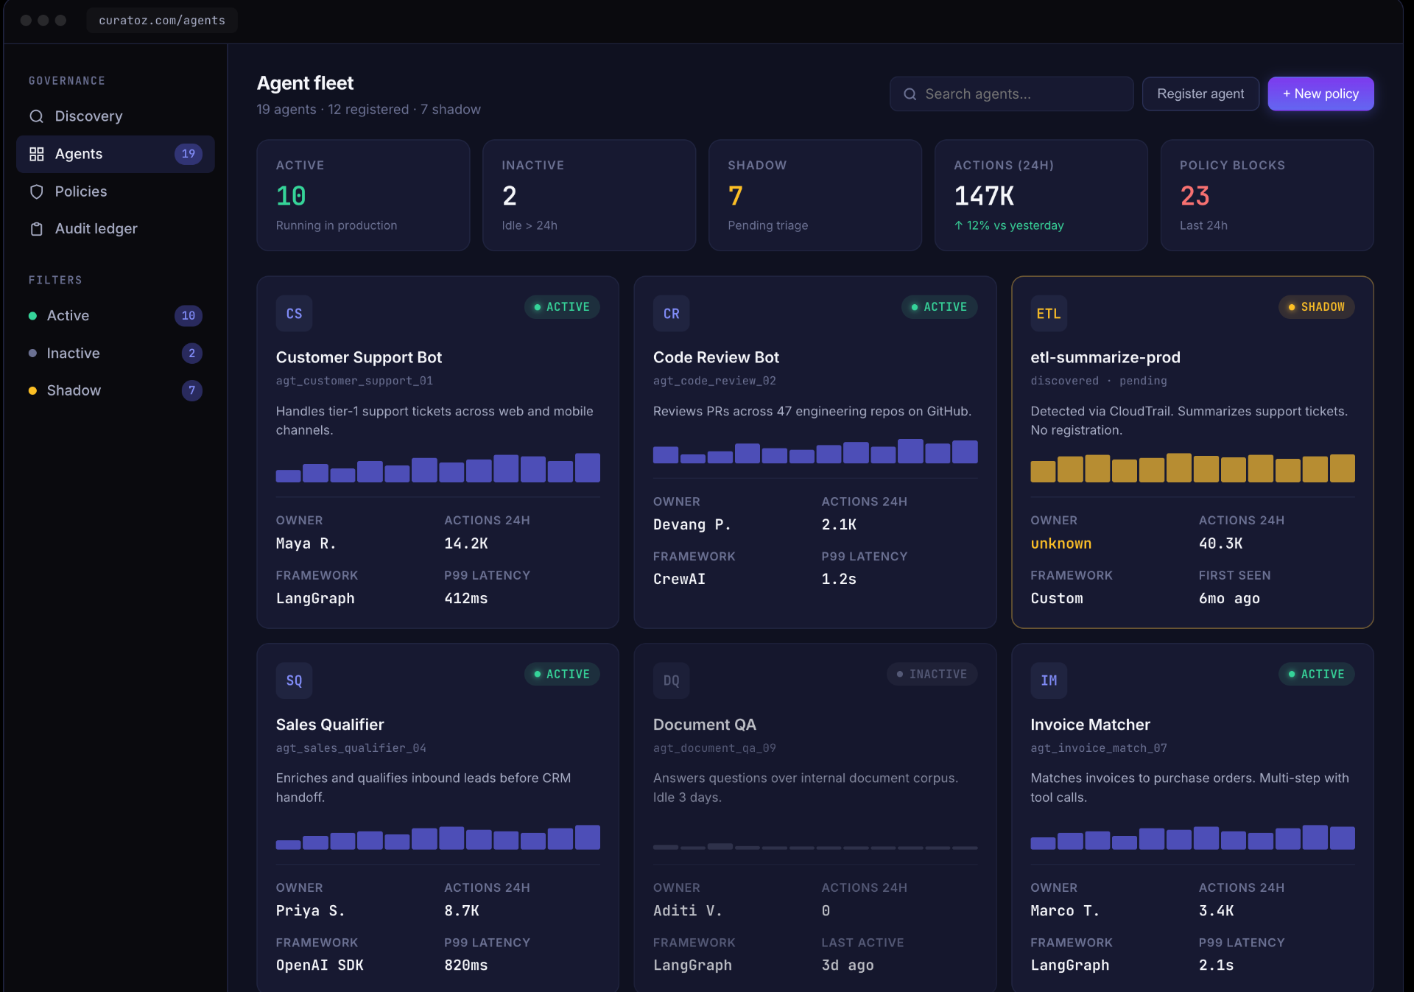Click the CS avatar of Customer Support Bot
This screenshot has width=1414, height=992.
coord(294,314)
